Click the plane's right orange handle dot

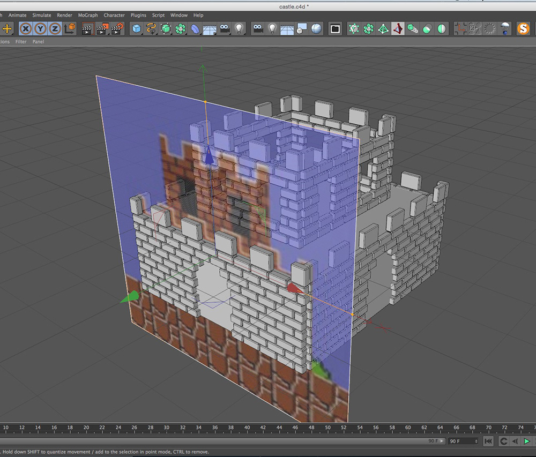click(353, 314)
